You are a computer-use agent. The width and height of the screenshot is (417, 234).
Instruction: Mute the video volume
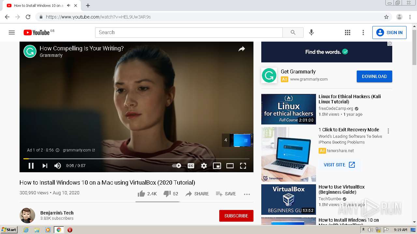[58, 166]
